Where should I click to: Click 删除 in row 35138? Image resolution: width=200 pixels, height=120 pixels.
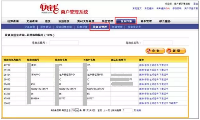(x=141, y=70)
